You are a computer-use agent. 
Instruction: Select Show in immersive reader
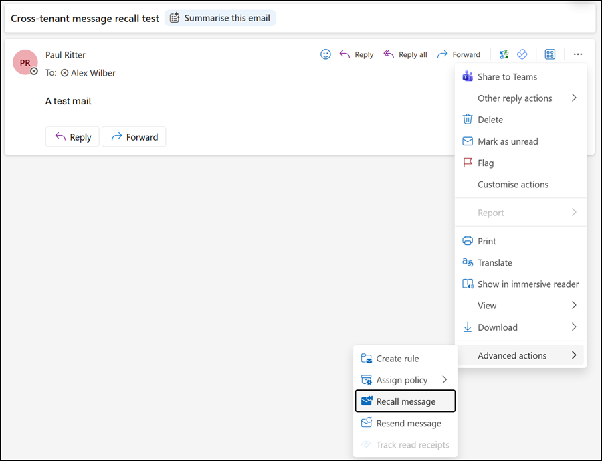click(520, 284)
